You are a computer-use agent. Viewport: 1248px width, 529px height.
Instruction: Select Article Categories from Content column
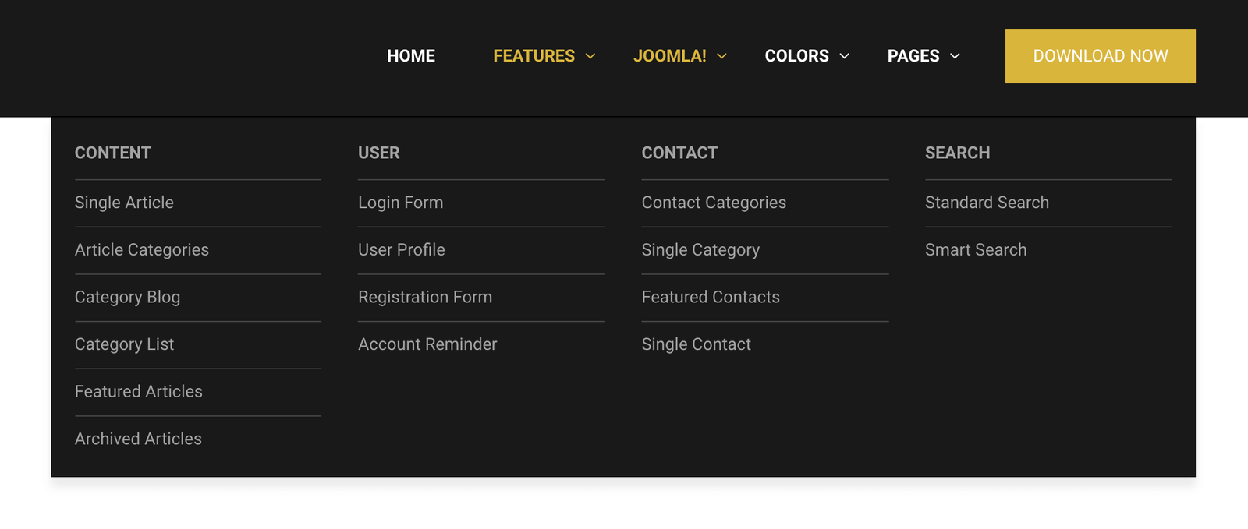pyautogui.click(x=142, y=250)
